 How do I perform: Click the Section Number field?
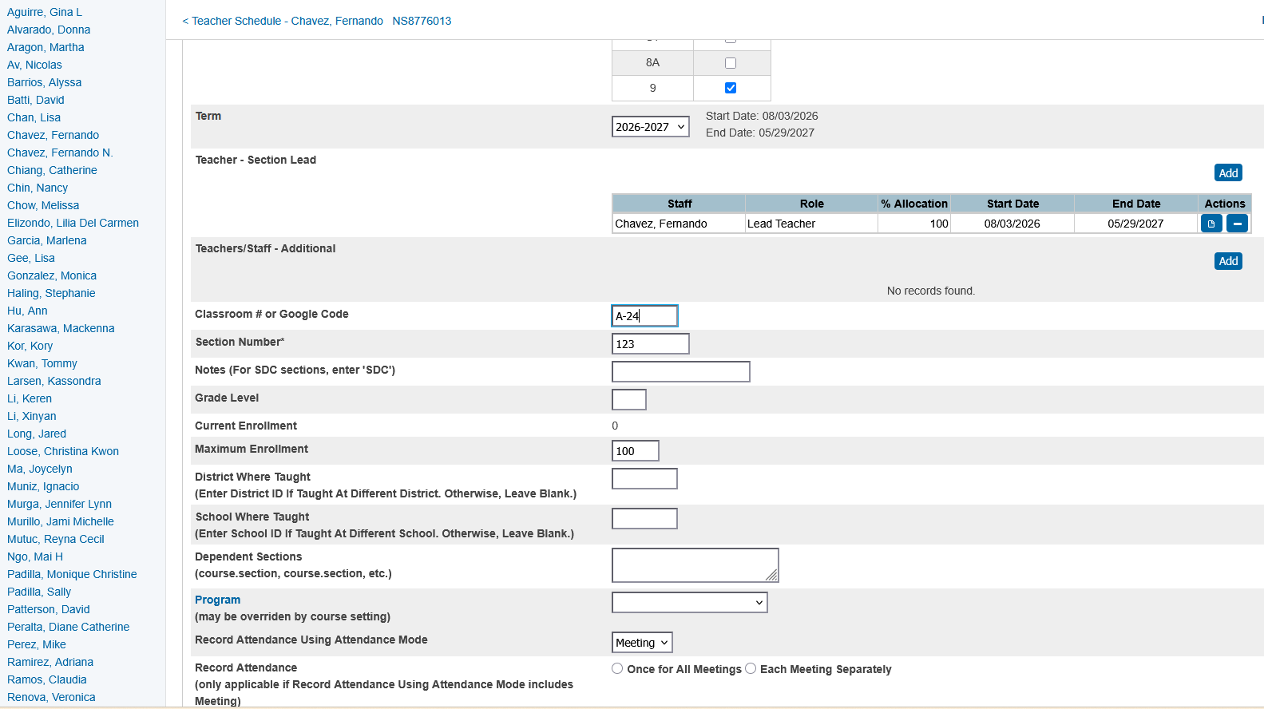[x=650, y=344]
